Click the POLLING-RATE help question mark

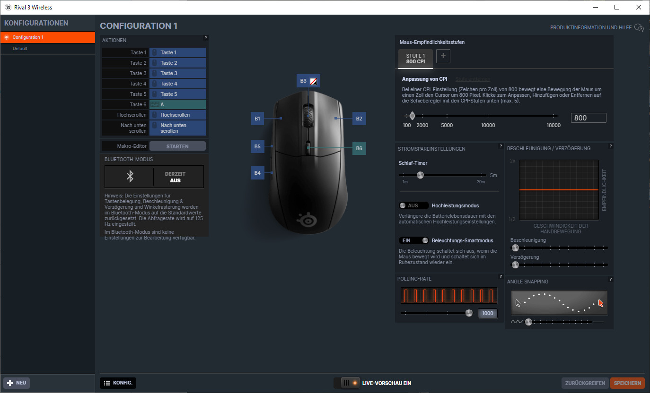pyautogui.click(x=501, y=276)
